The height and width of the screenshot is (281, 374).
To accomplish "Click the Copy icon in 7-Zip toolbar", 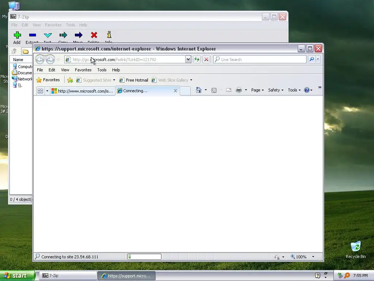I will [x=63, y=35].
